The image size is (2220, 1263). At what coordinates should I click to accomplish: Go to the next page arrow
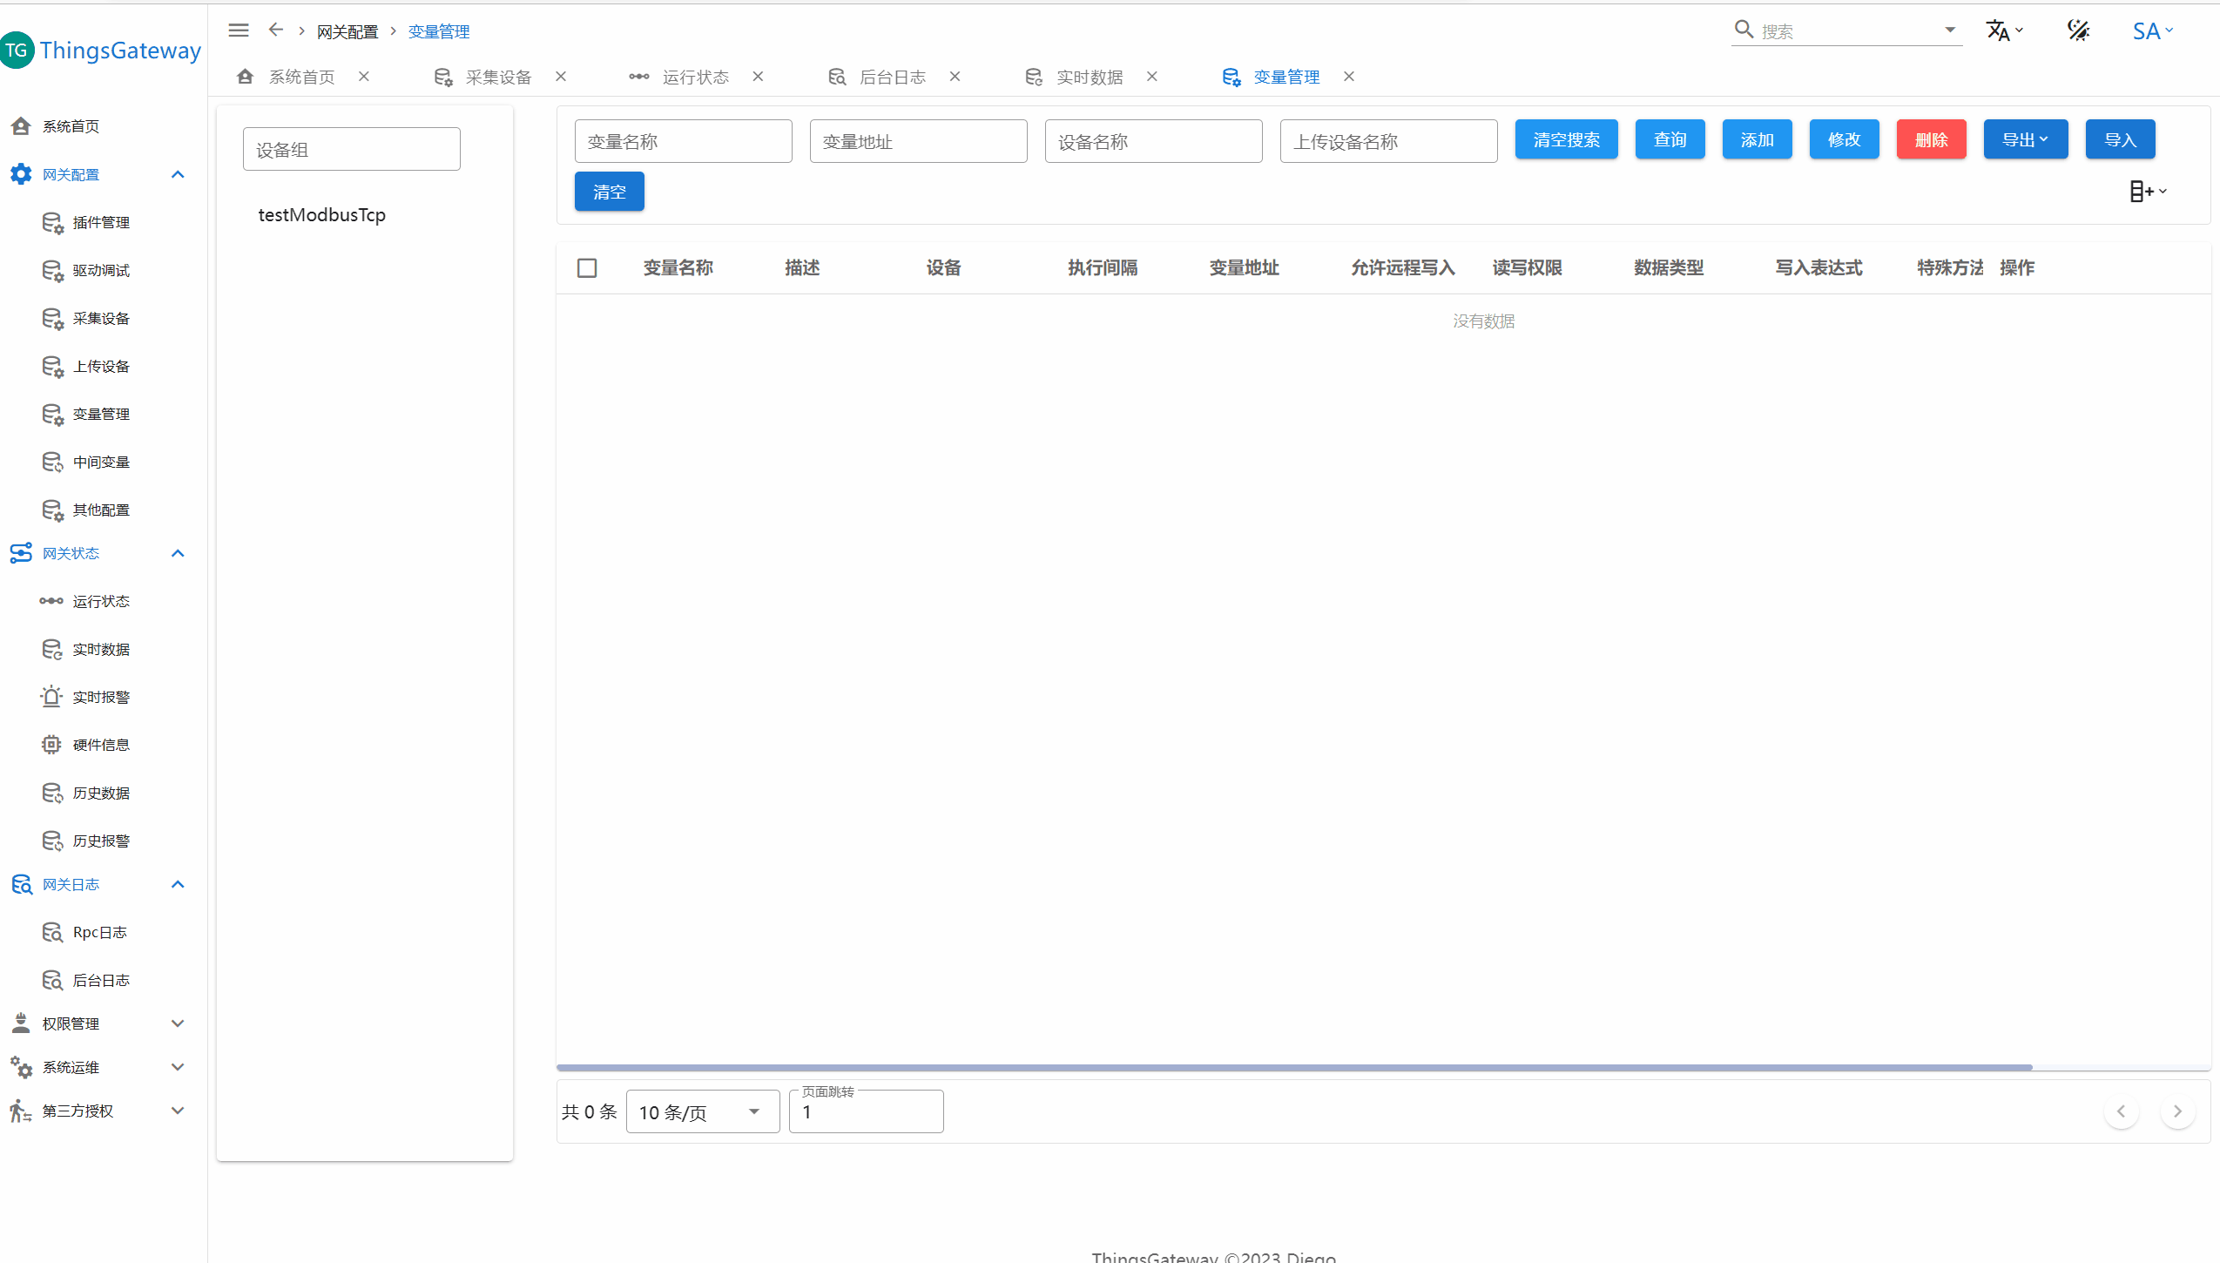[2177, 1111]
